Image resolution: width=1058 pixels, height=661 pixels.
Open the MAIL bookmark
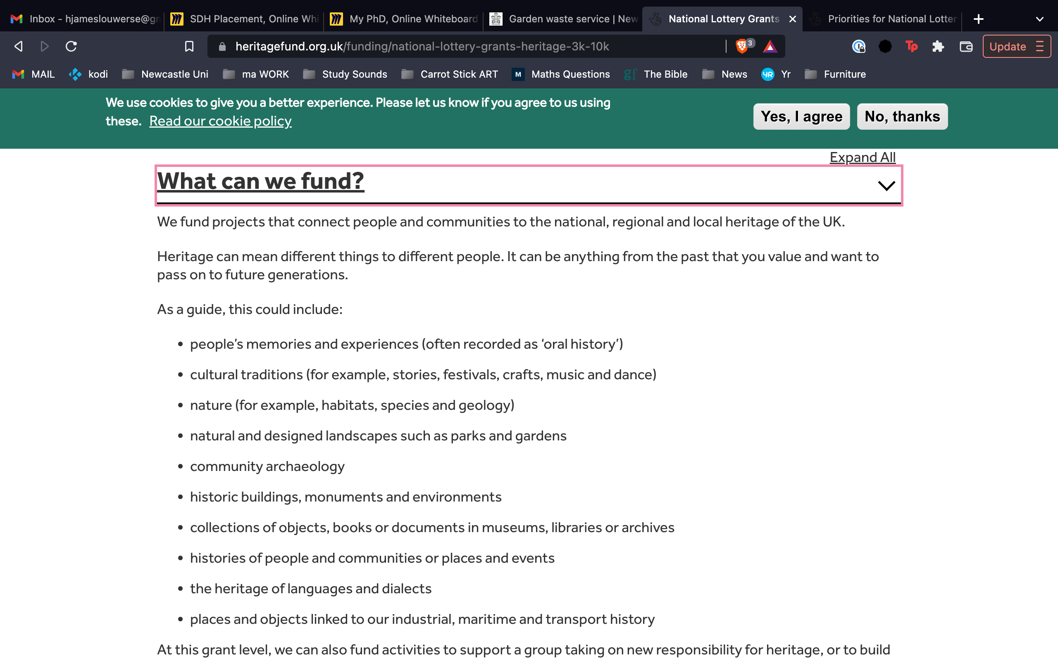pos(33,74)
